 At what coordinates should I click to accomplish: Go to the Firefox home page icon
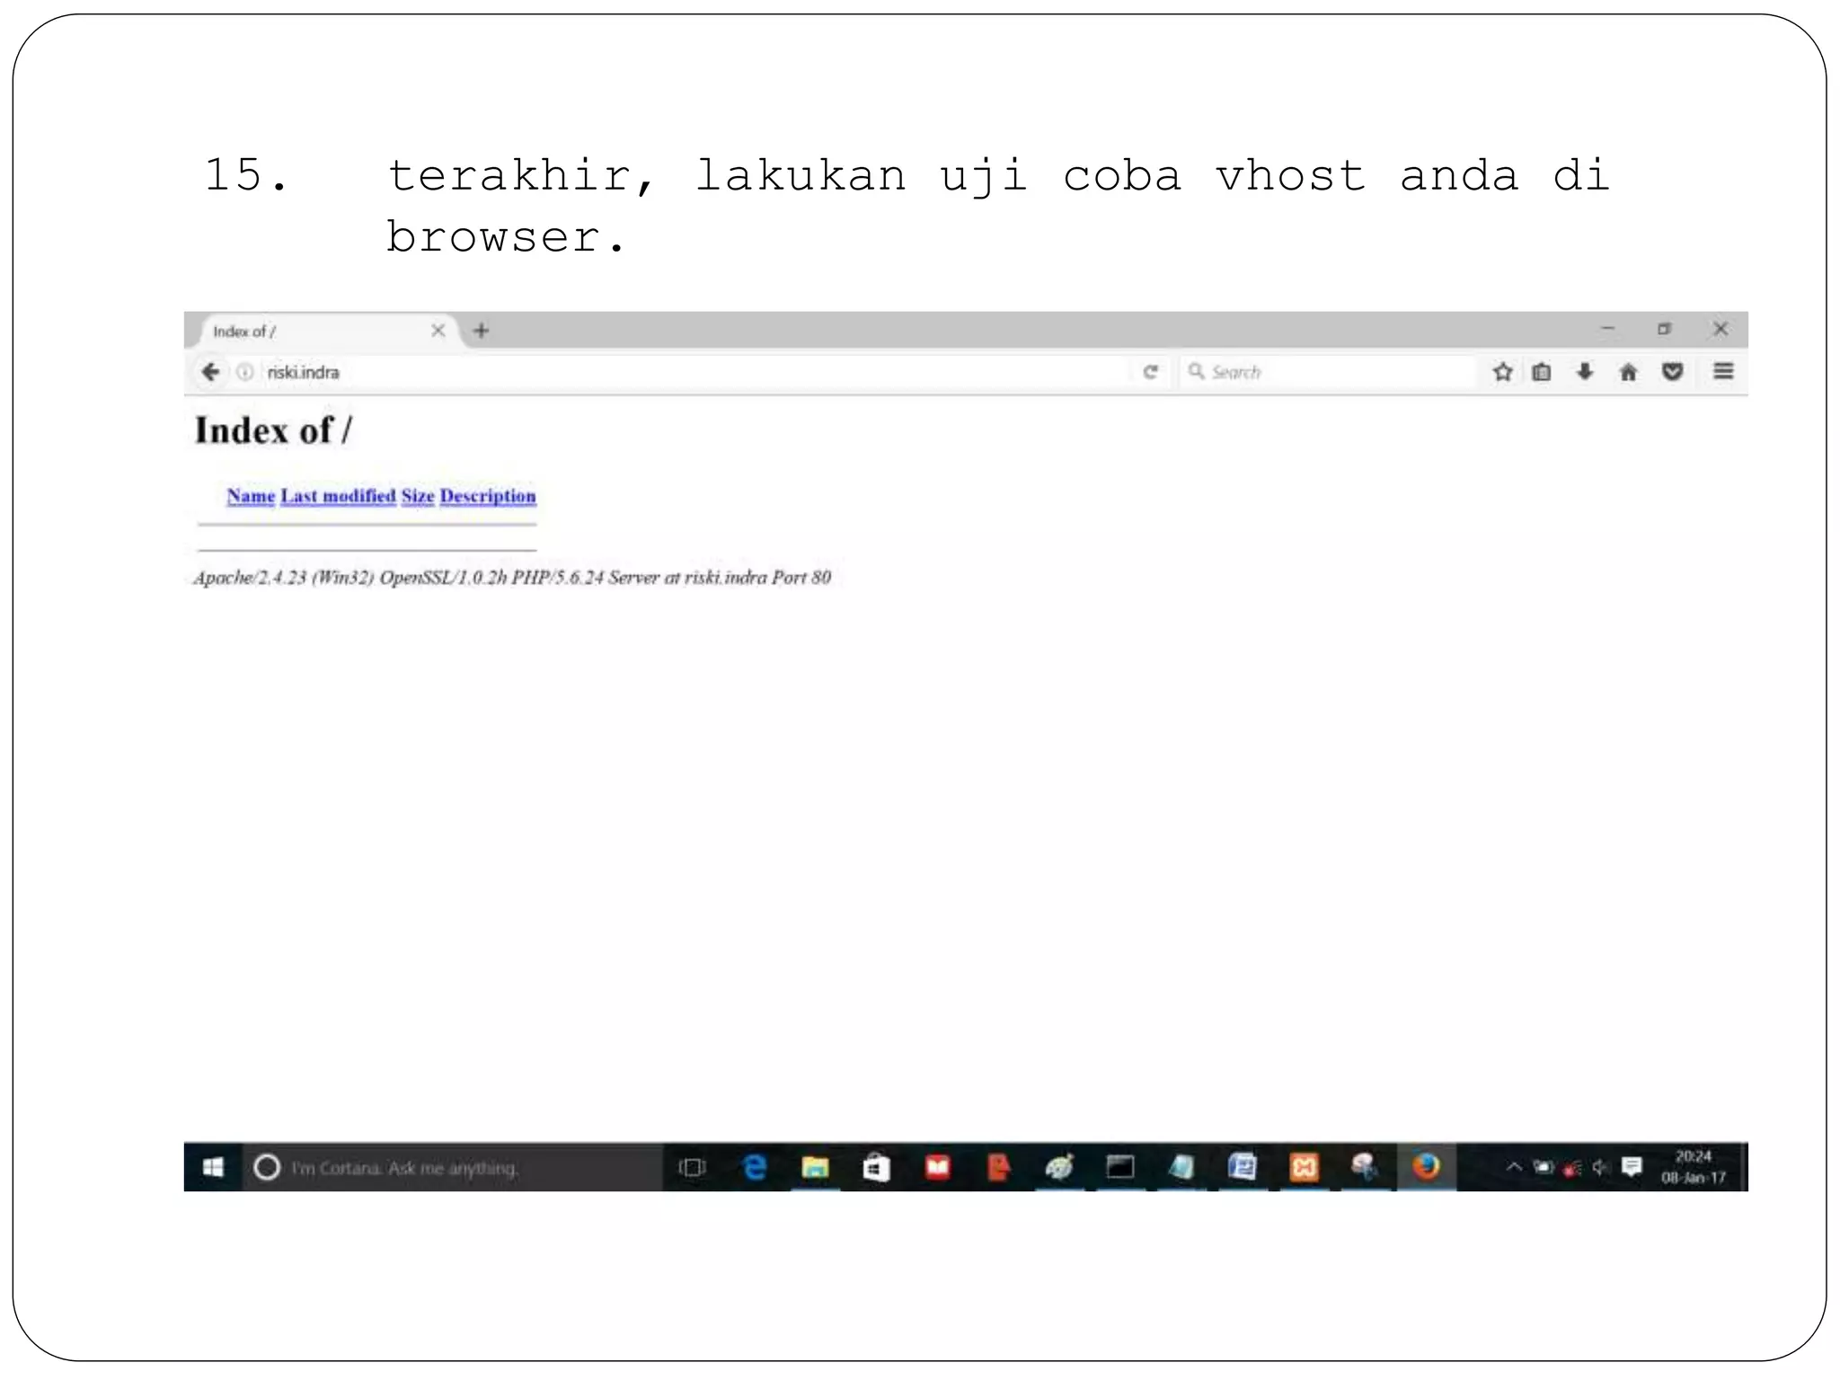click(x=1628, y=372)
